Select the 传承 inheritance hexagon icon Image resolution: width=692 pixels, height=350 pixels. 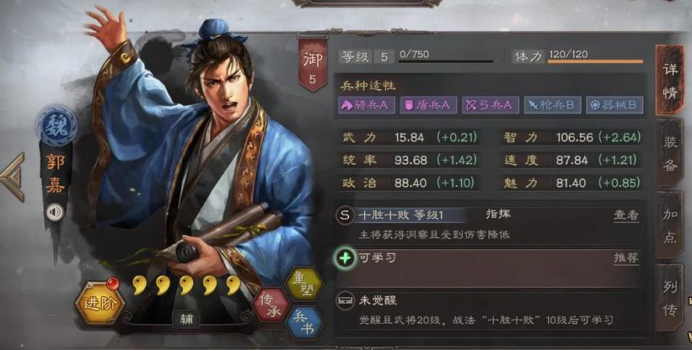271,305
